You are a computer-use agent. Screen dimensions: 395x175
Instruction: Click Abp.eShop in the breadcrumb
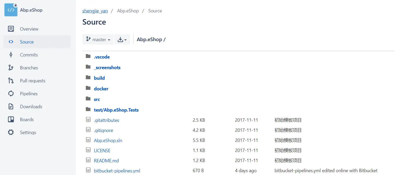[x=128, y=11]
